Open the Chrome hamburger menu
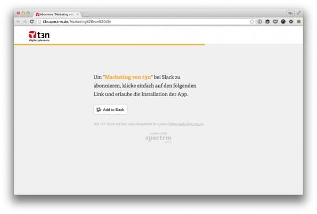 click(x=298, y=22)
